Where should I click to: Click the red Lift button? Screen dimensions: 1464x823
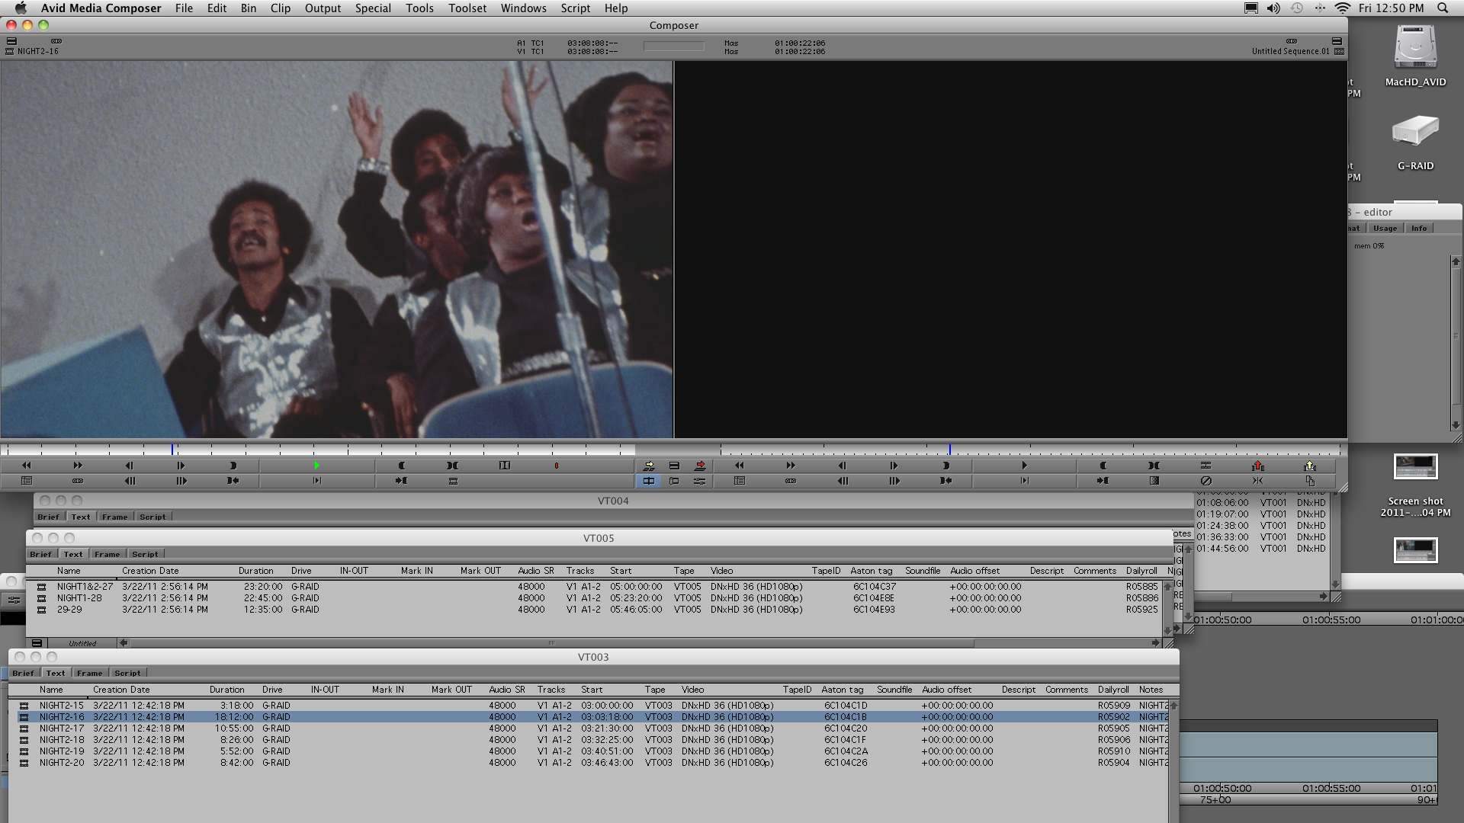coord(1257,466)
